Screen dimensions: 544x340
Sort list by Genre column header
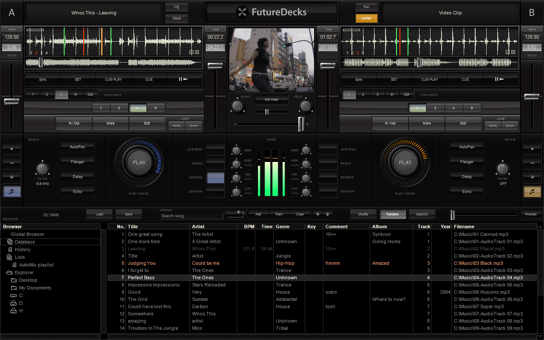pos(289,227)
